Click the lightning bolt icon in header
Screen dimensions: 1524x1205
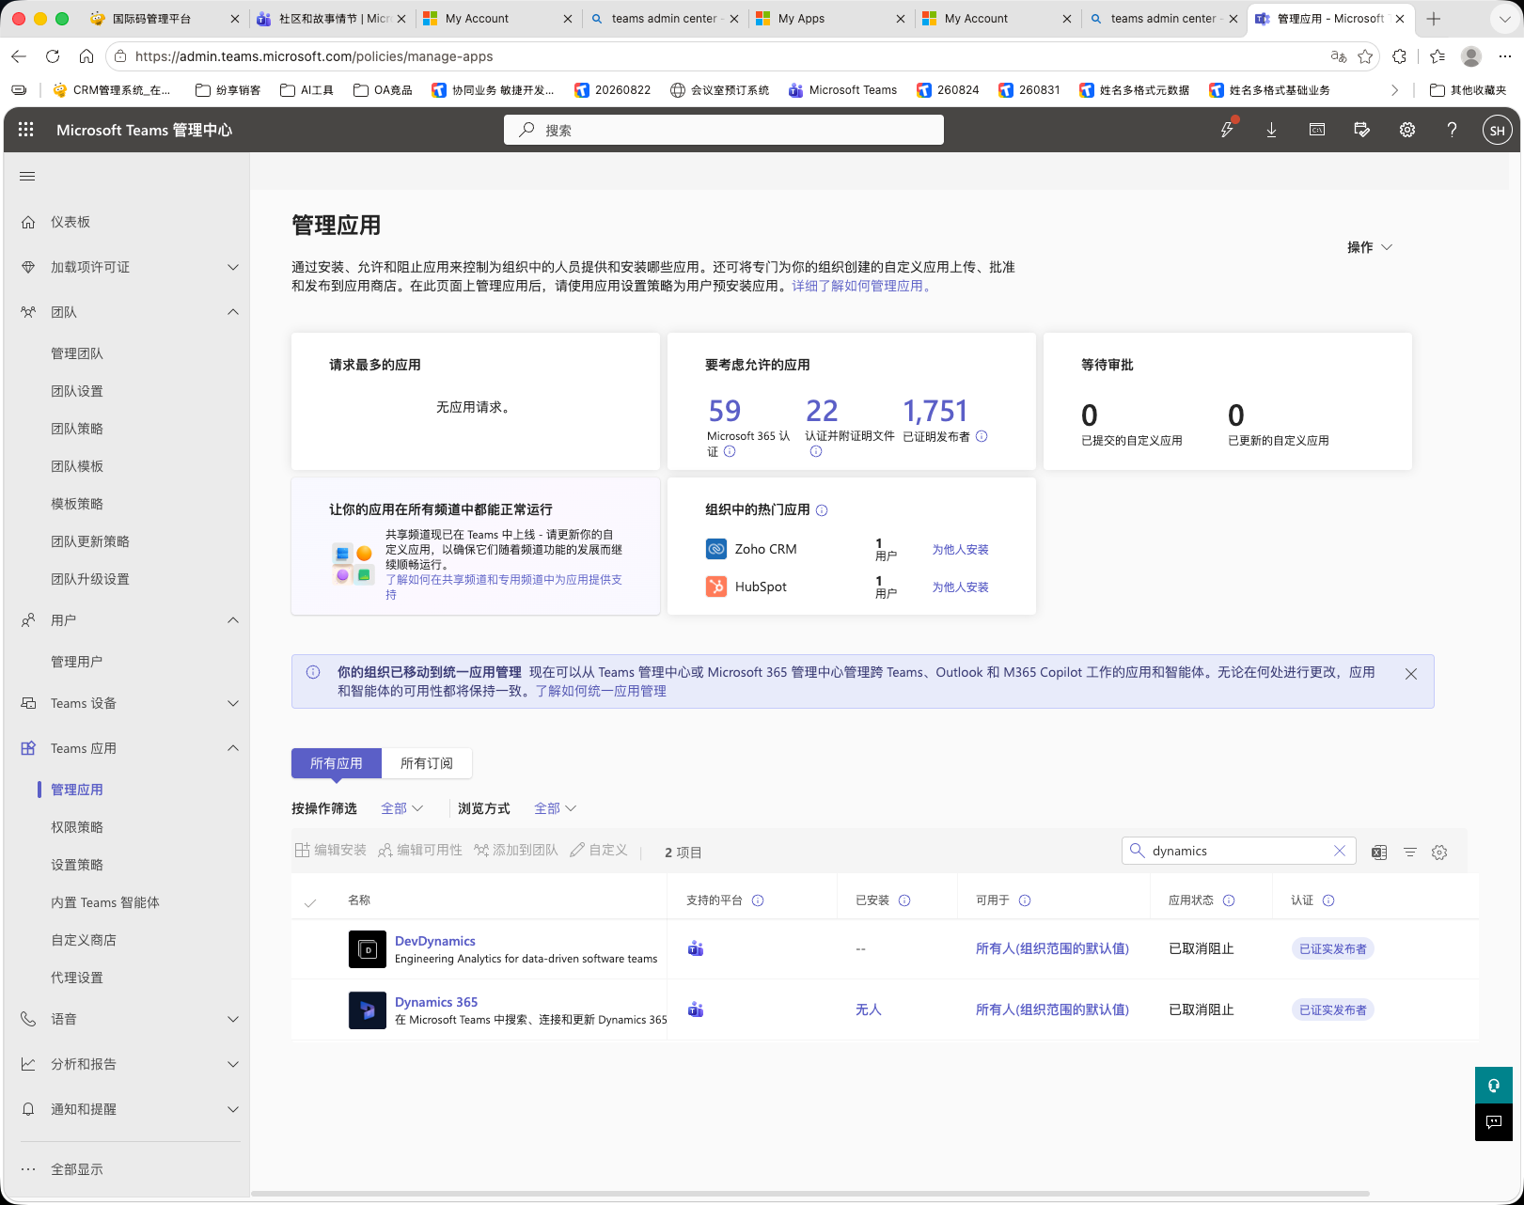[1227, 130]
